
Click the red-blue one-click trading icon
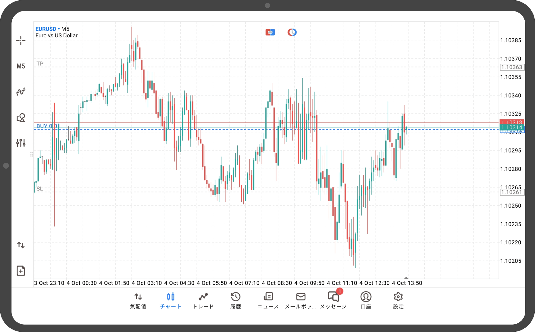pyautogui.click(x=270, y=32)
